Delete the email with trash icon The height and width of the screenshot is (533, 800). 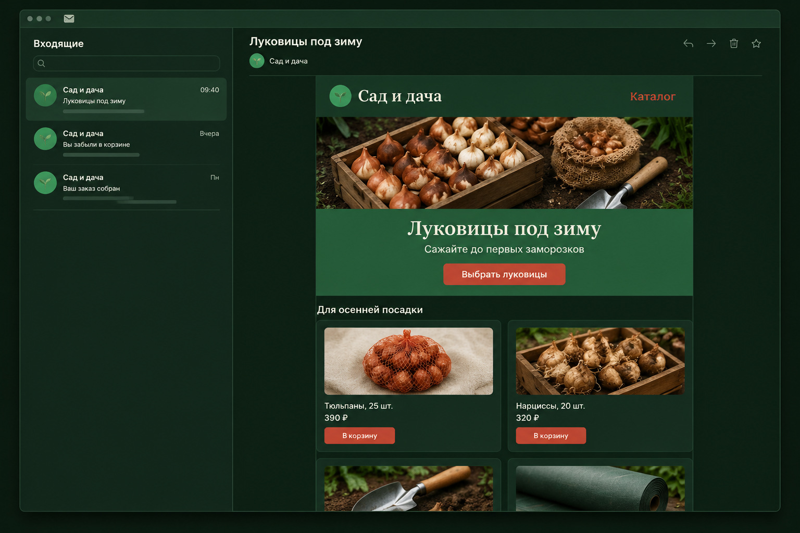(x=734, y=44)
